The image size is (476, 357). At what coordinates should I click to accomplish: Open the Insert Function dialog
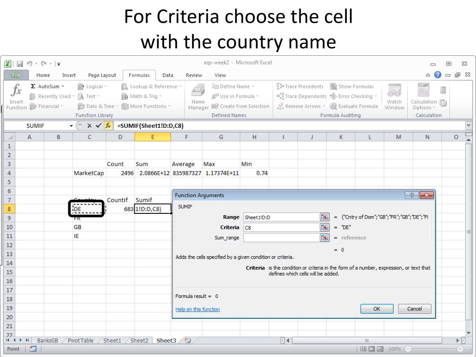[16, 97]
